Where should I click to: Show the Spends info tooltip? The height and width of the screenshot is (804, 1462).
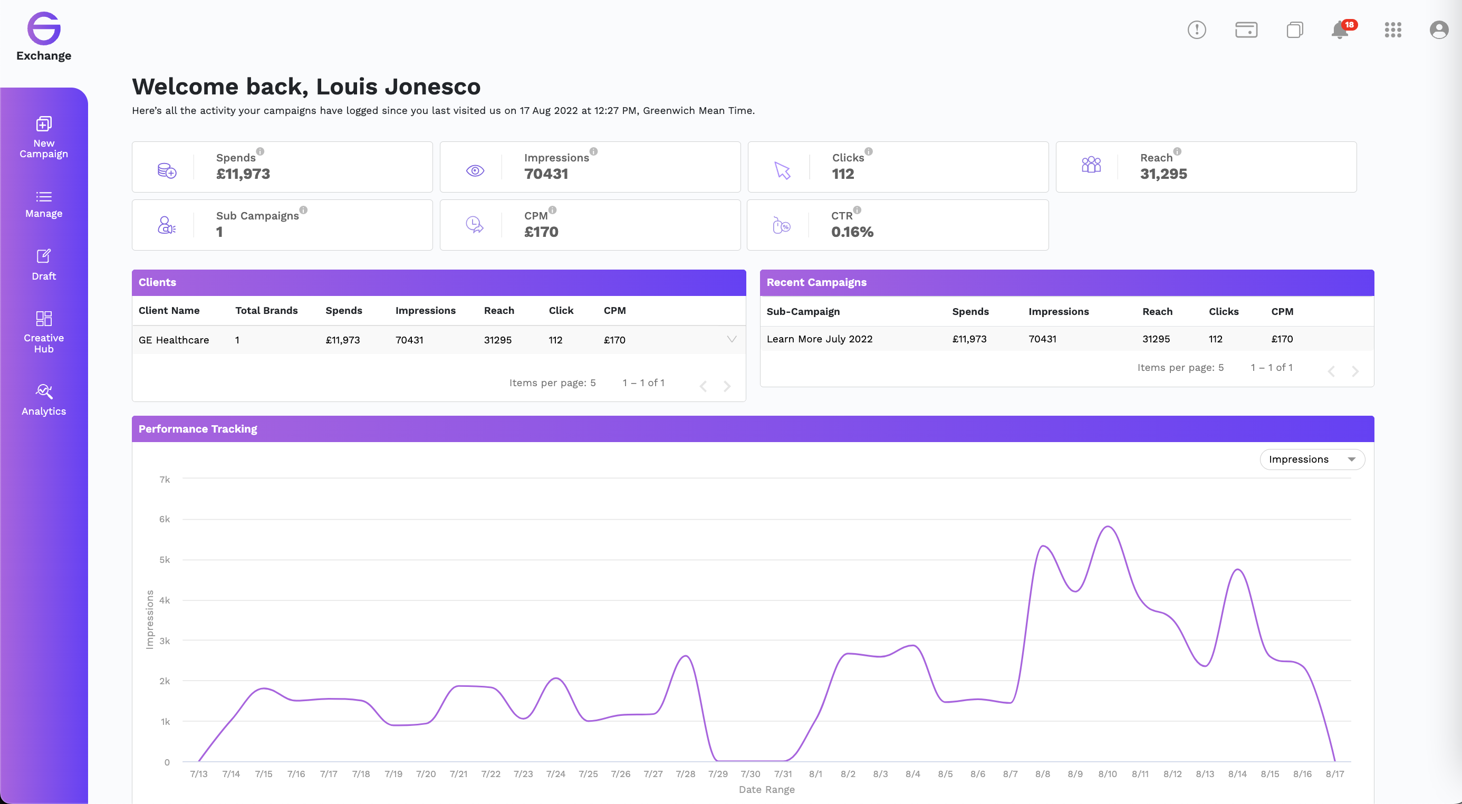click(x=261, y=151)
